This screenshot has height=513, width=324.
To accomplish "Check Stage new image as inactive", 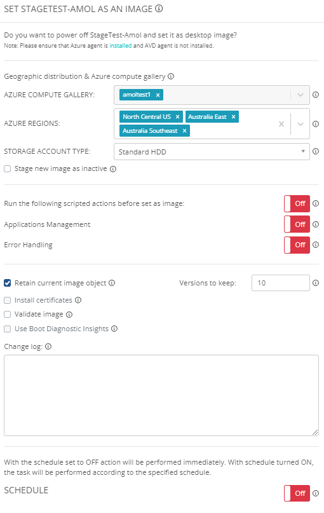I will coord(7,169).
